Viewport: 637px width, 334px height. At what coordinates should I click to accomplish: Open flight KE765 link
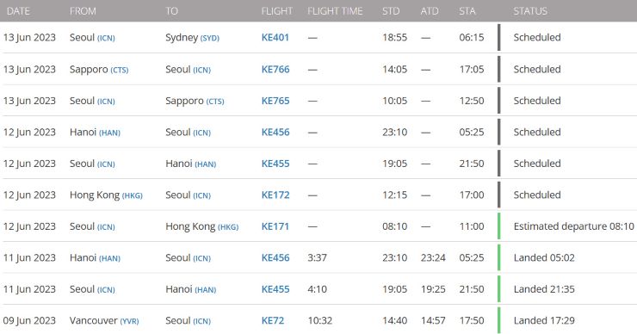[x=275, y=101]
